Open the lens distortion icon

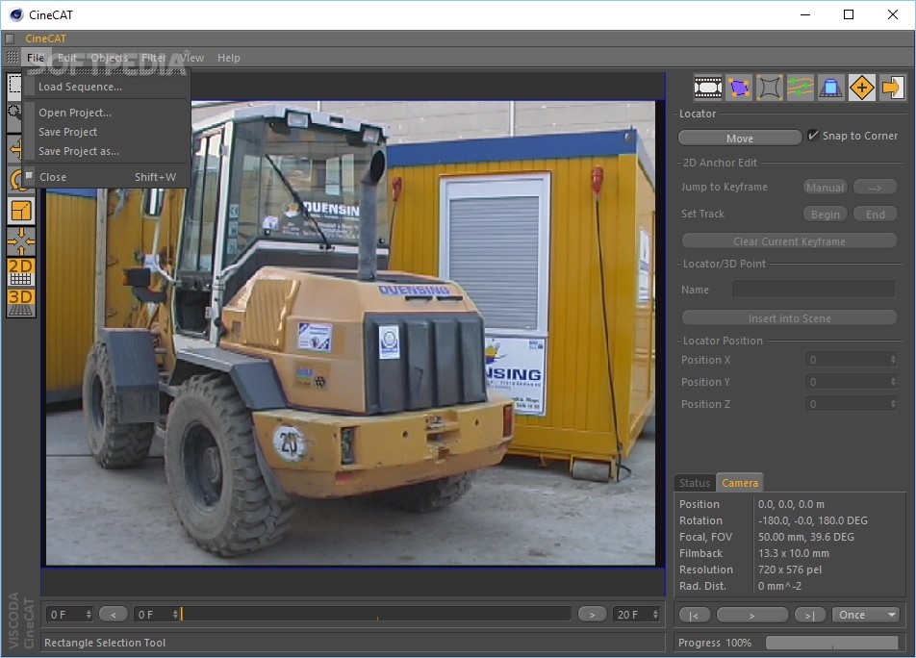[x=770, y=89]
